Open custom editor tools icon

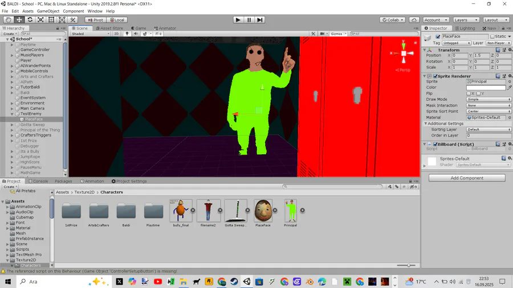pyautogui.click(x=72, y=20)
